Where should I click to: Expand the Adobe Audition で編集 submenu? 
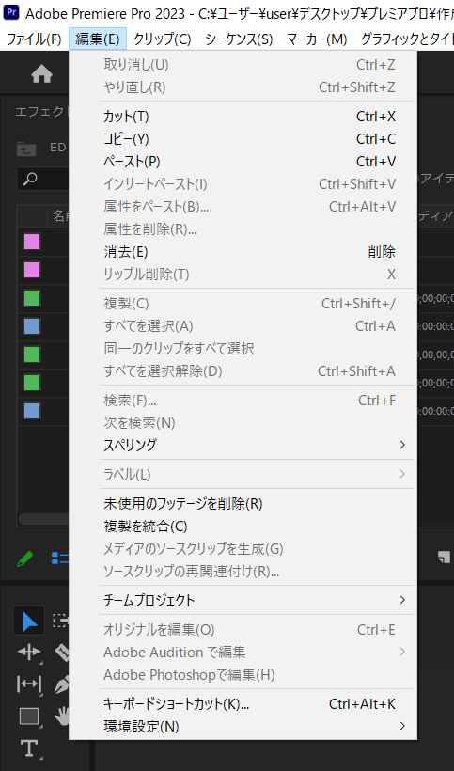[243, 652]
